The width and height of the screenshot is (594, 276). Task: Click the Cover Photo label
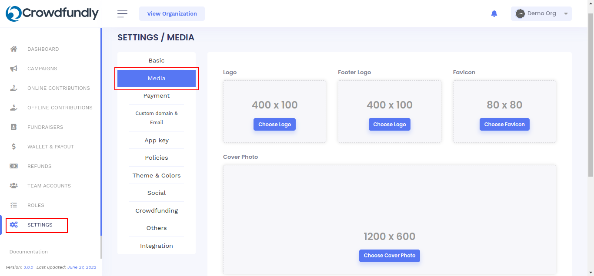(x=240, y=157)
